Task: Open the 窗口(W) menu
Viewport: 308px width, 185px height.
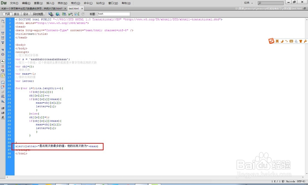Action: [113, 3]
